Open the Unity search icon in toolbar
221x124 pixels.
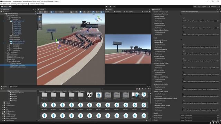pos(199,7)
